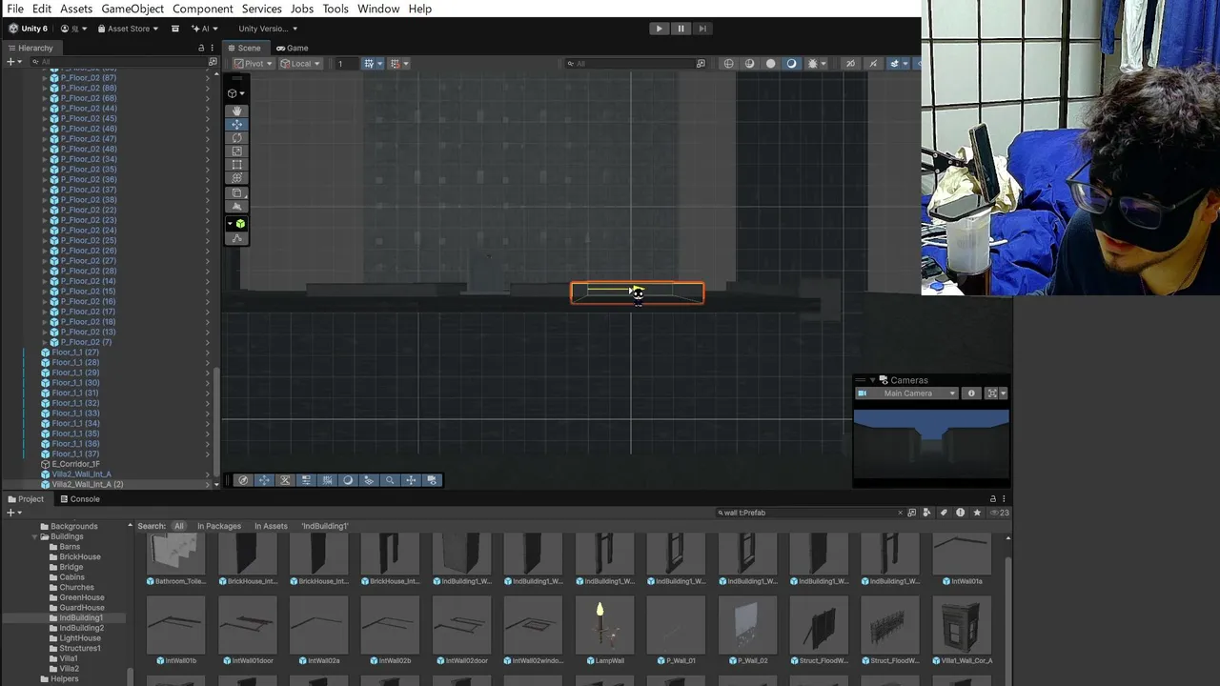Open the File menu
The image size is (1220, 686).
pos(15,9)
